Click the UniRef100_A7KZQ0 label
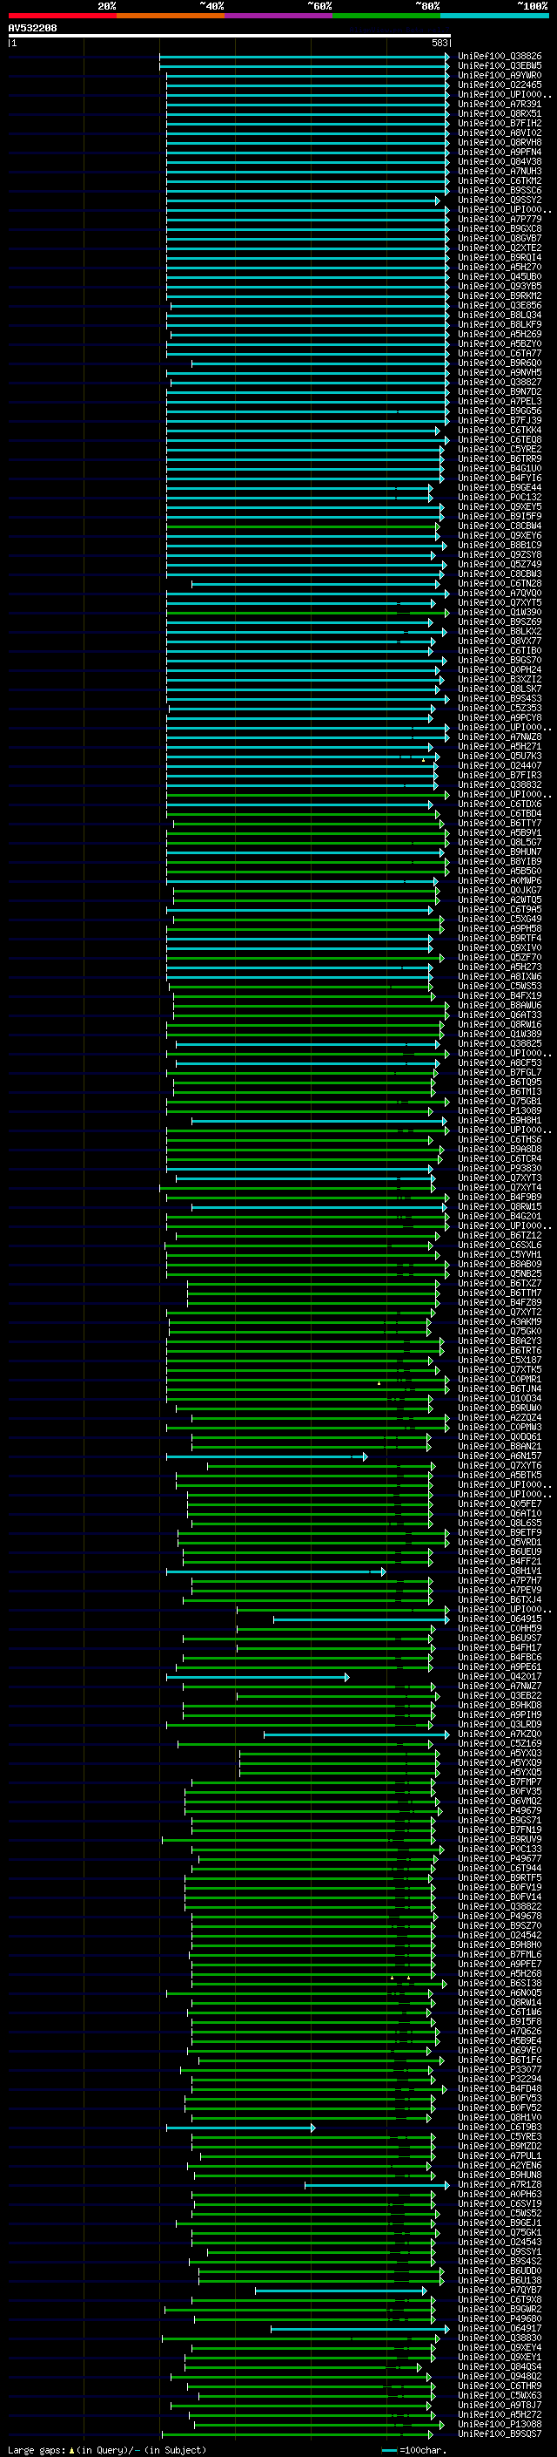Viewport: 557px width, 2457px height. (x=500, y=1734)
